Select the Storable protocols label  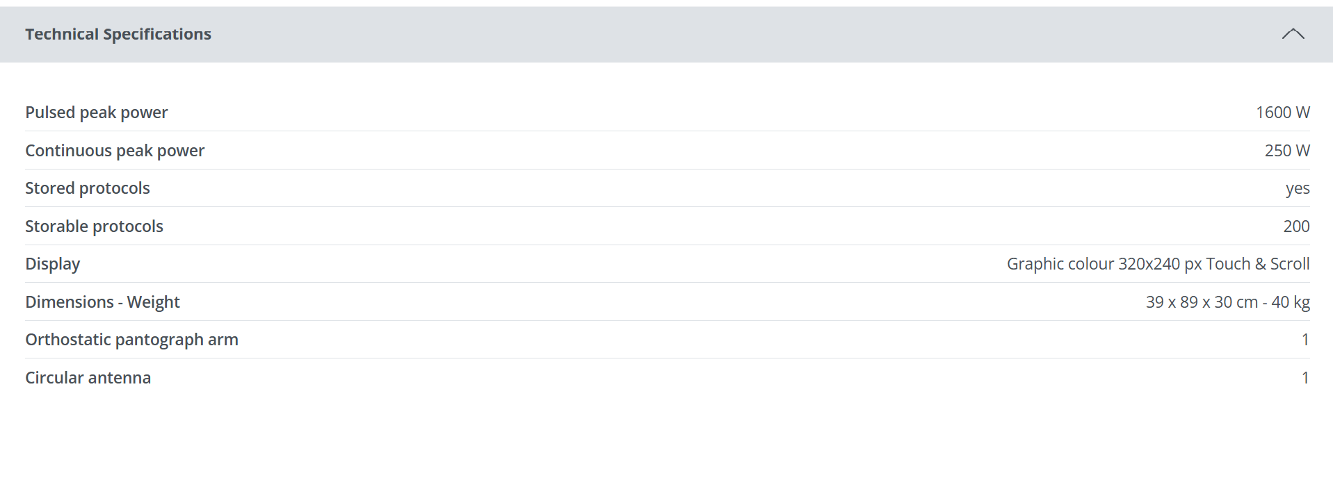[94, 226]
